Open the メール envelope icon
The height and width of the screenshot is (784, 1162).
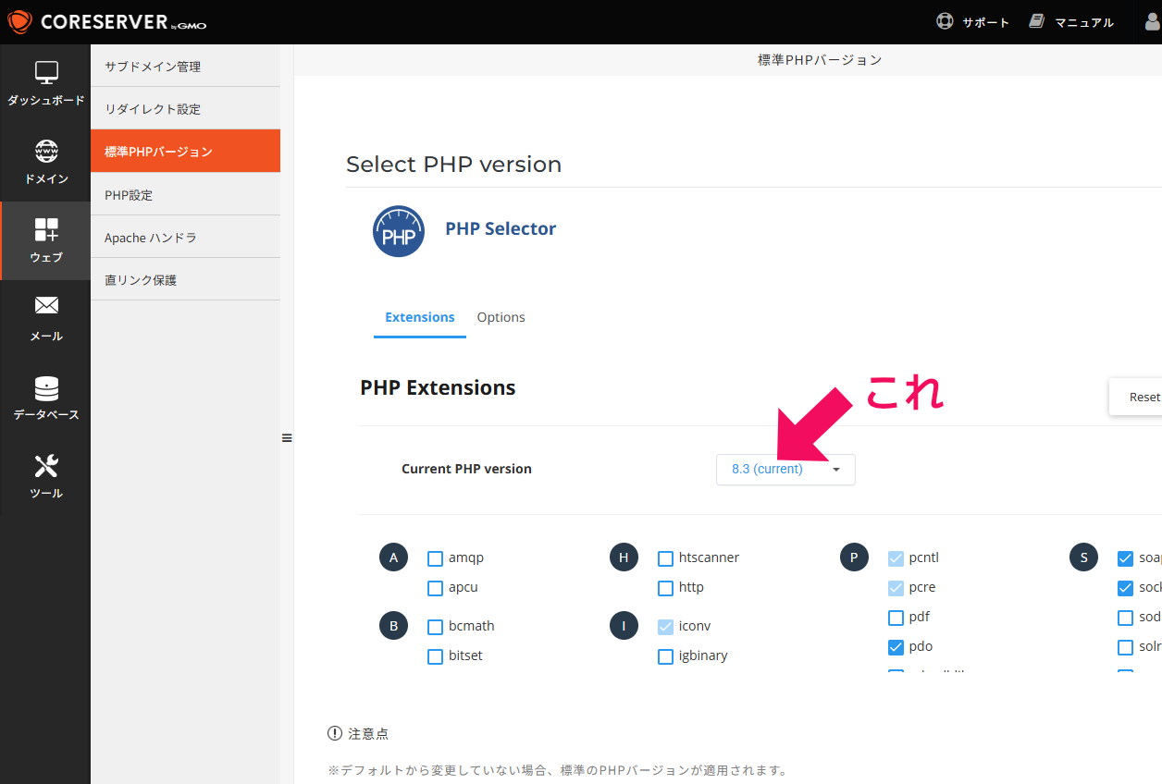pyautogui.click(x=46, y=305)
